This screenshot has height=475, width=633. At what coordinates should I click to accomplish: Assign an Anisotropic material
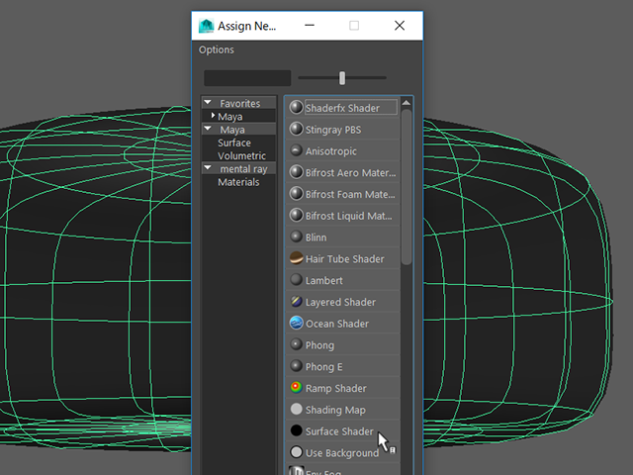(x=343, y=150)
